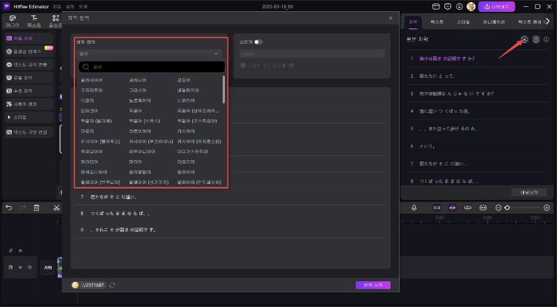This screenshot has height=307, width=557.
Task: Click the user profile avatar
Action: coord(471,6)
